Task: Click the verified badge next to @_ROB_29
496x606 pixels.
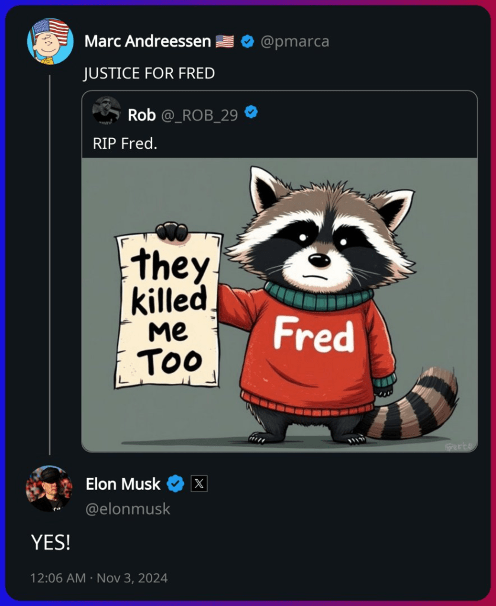Action: click(252, 112)
